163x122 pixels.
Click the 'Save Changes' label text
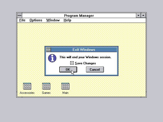[85, 63]
